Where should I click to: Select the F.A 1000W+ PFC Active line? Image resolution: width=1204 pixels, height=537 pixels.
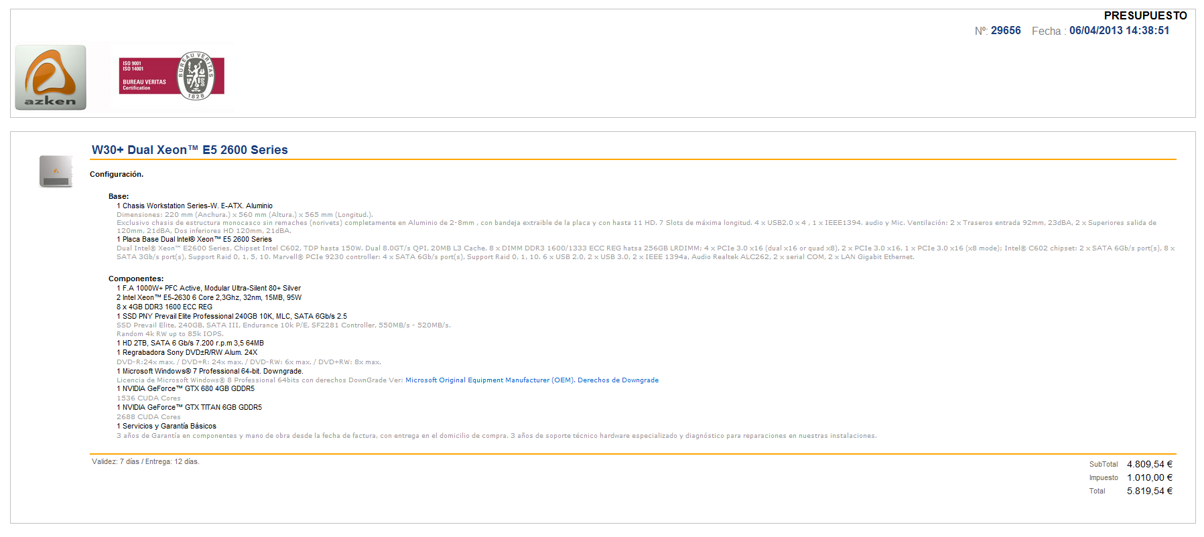click(208, 288)
